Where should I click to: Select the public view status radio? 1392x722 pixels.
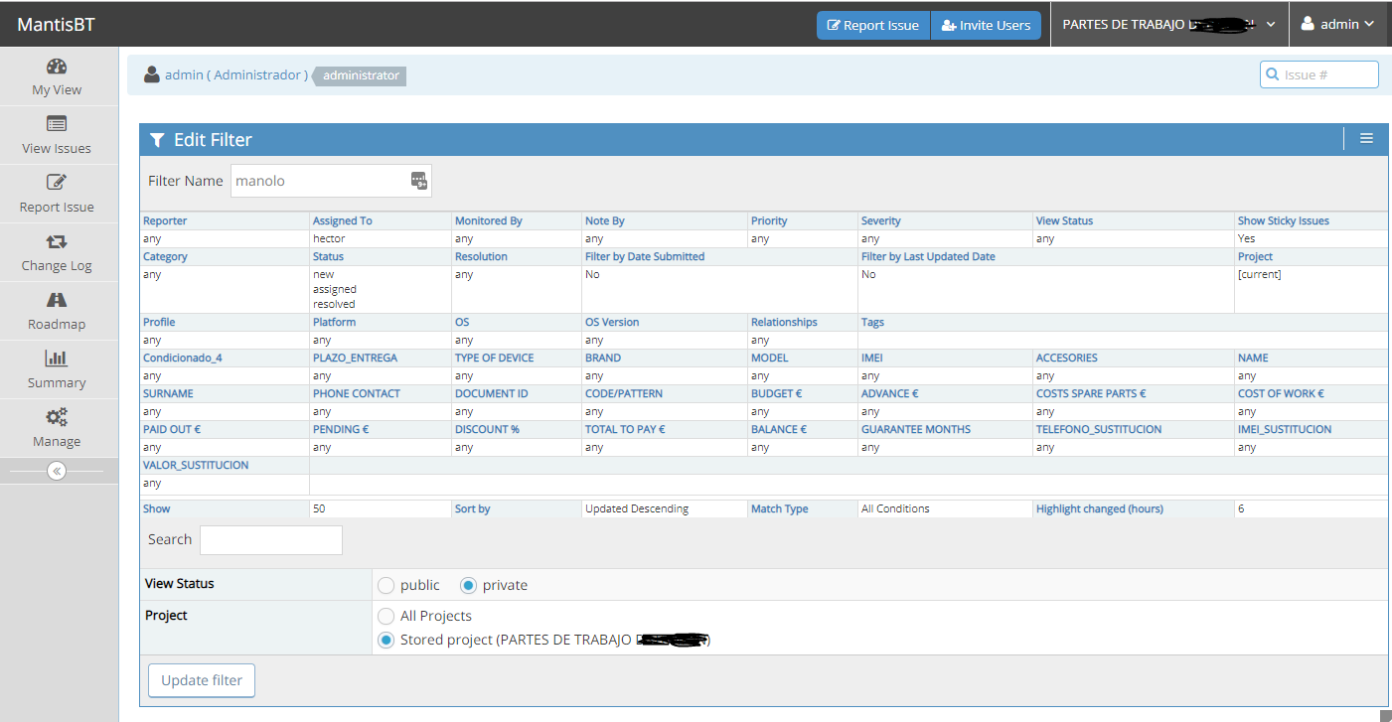tap(387, 585)
